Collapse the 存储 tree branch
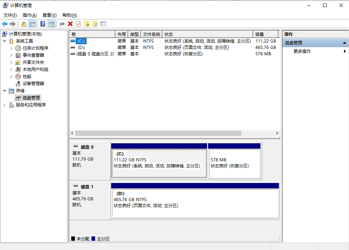349x250 pixels. point(5,90)
